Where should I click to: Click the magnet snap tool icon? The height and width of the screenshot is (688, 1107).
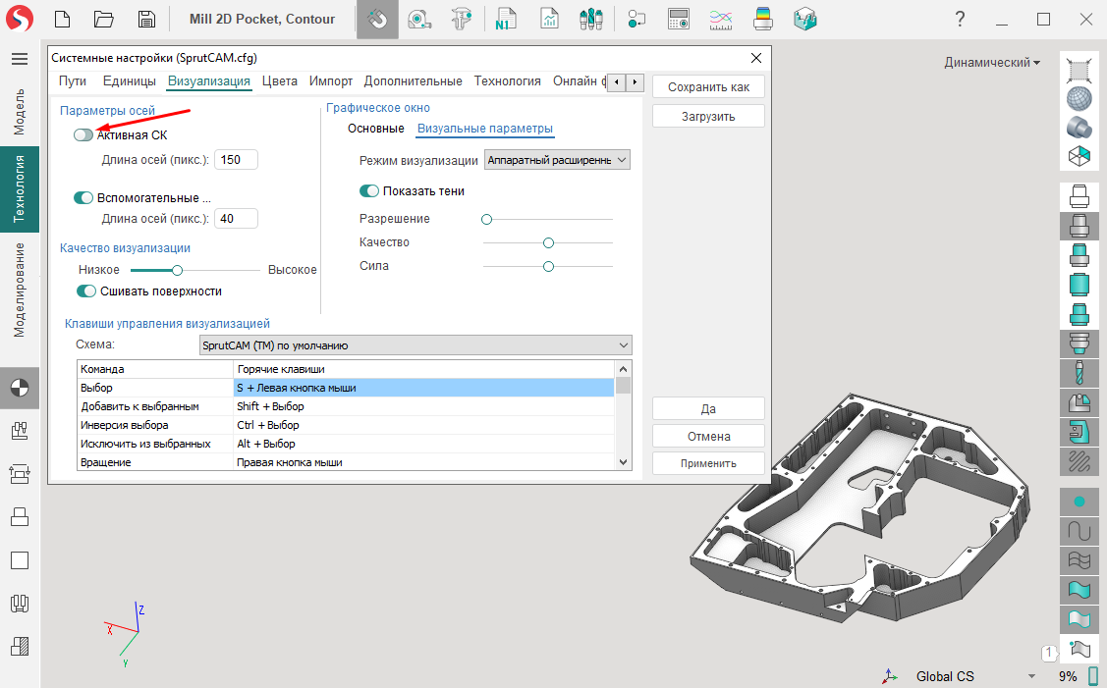377,19
